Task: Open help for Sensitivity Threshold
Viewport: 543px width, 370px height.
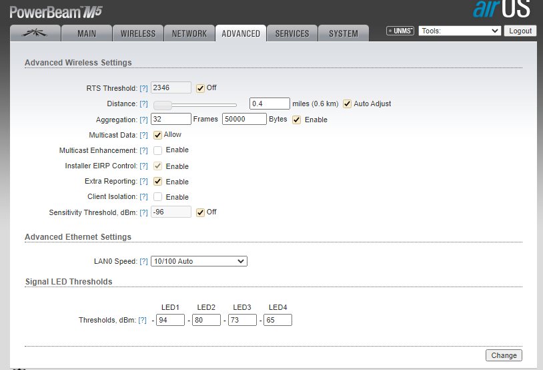Action: (143, 212)
